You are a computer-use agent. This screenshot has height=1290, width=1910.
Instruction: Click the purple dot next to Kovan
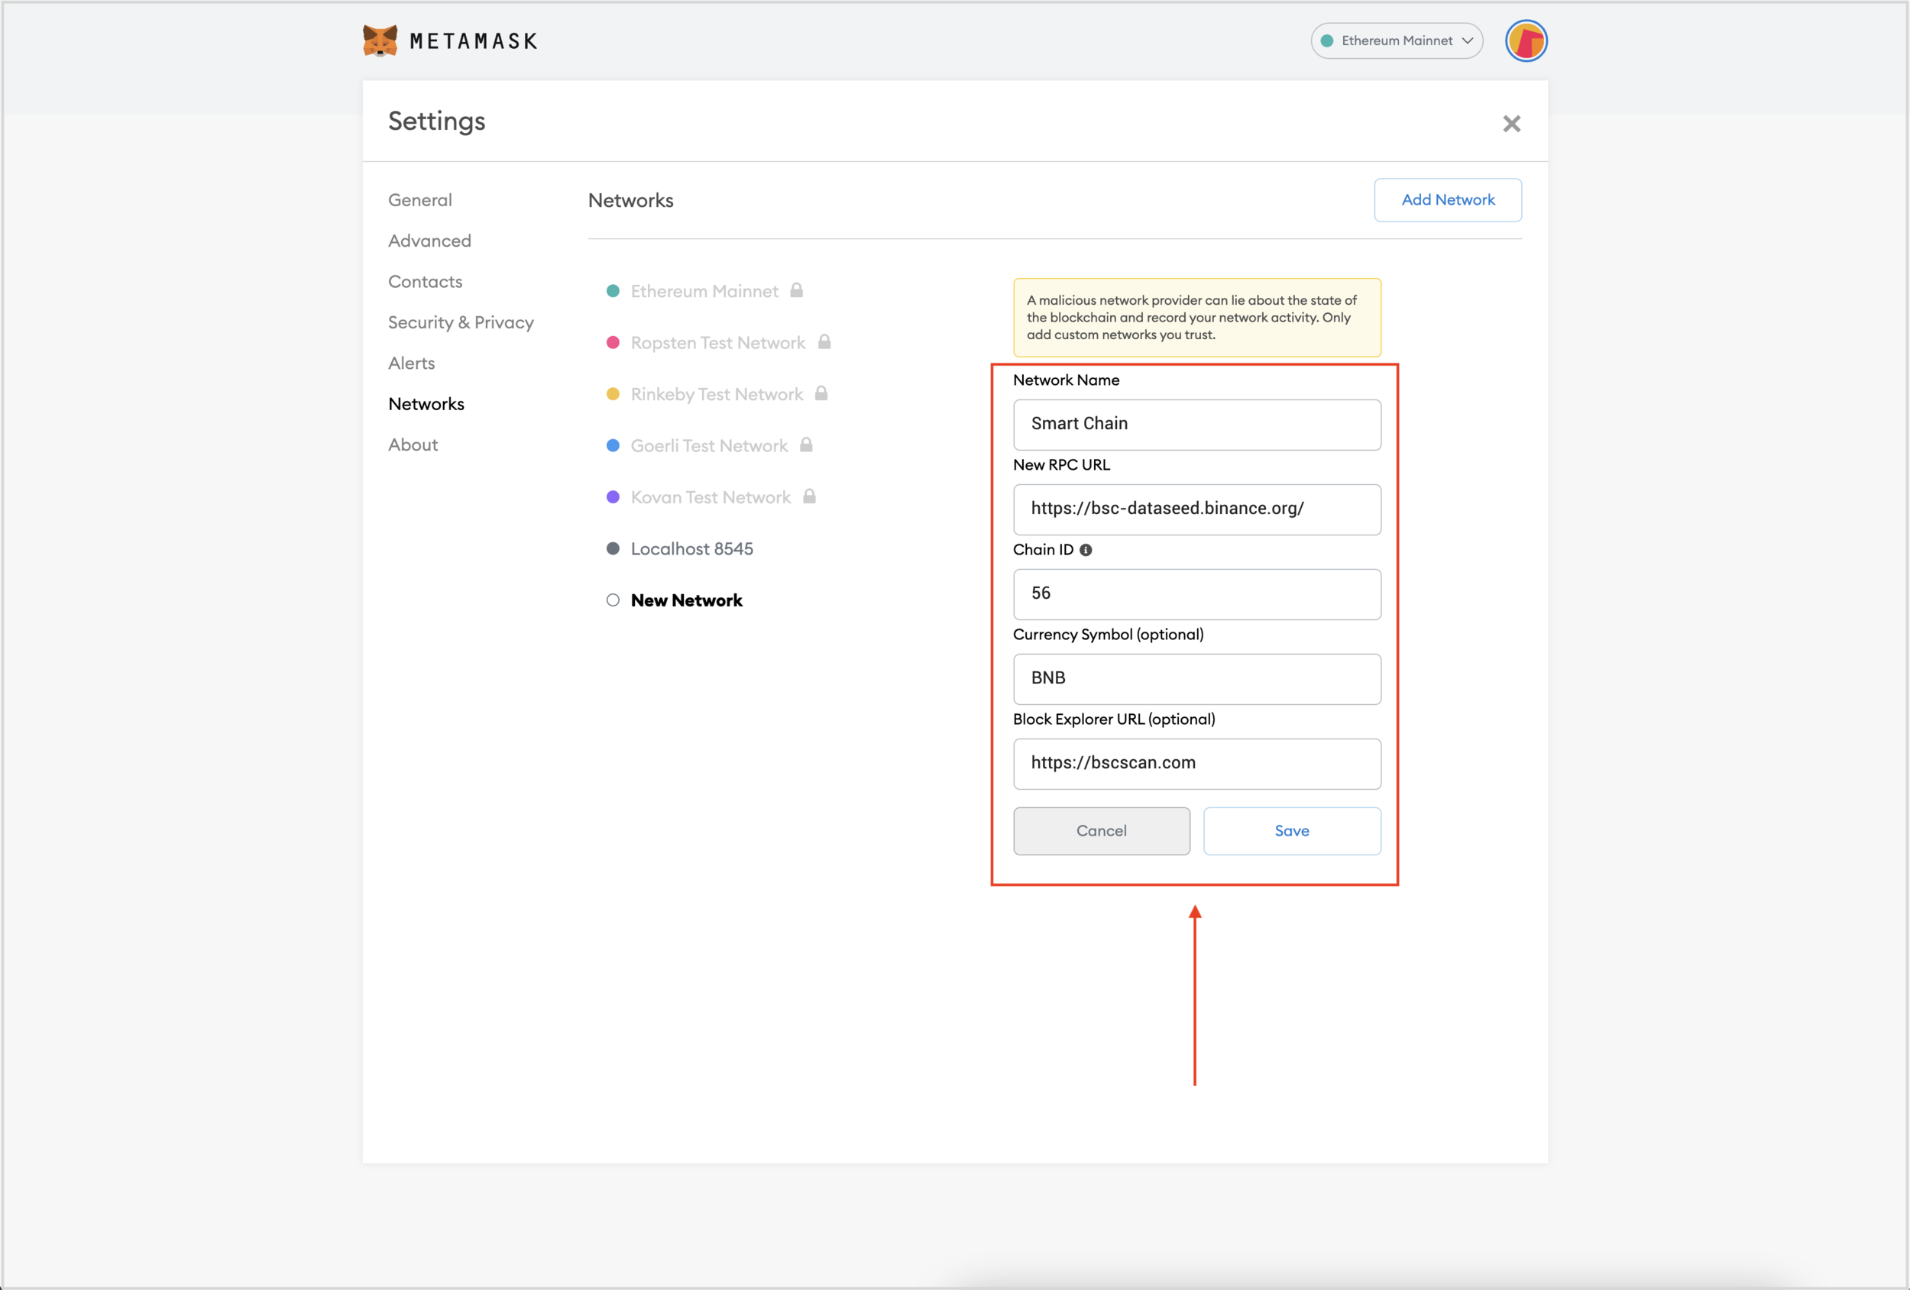coord(612,497)
